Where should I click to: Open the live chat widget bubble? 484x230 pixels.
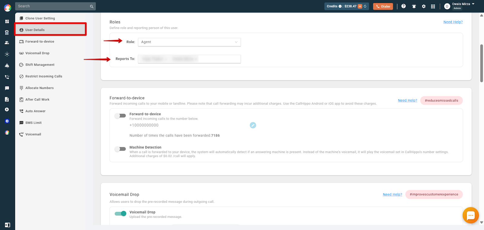coord(471,215)
